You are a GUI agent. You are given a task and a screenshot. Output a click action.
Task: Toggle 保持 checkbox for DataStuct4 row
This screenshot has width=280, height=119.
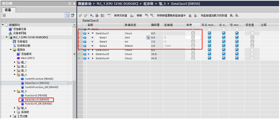[193, 58]
